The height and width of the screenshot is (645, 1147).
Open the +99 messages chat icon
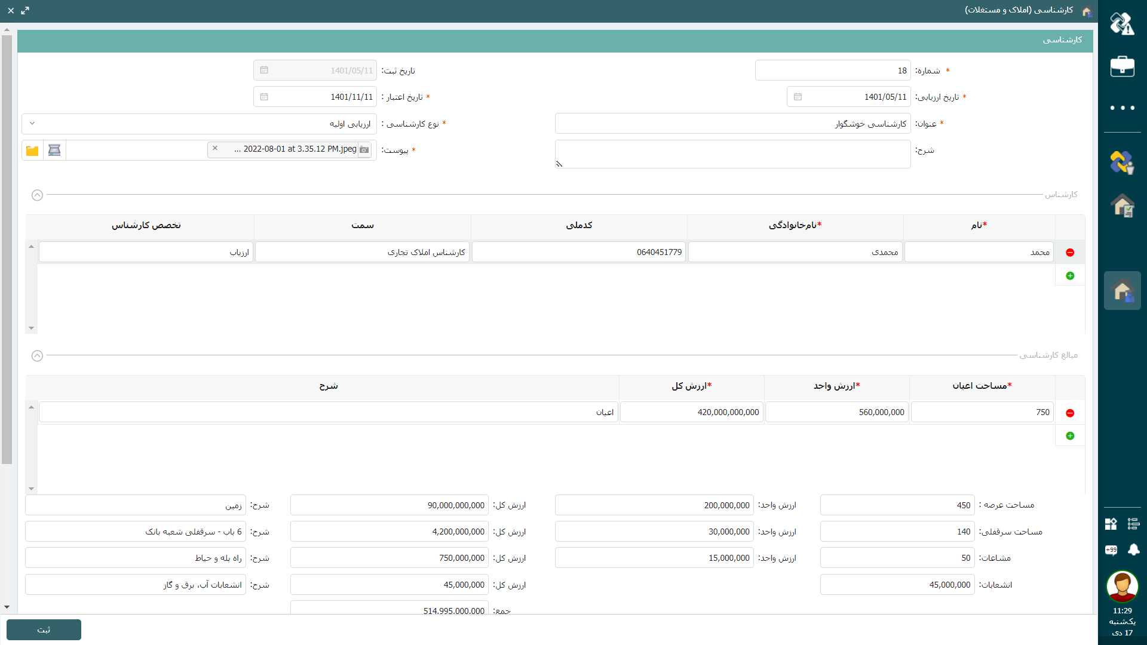pyautogui.click(x=1111, y=549)
